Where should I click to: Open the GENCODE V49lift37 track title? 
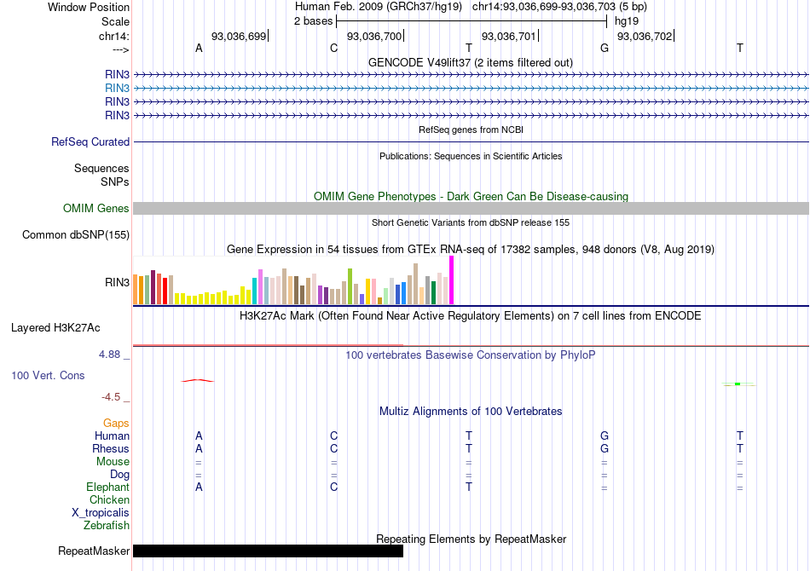pyautogui.click(x=471, y=62)
